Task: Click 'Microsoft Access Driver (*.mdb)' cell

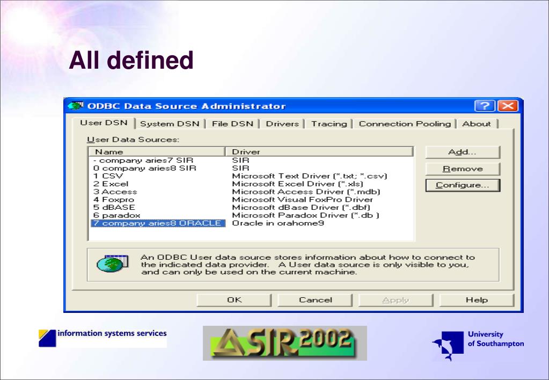Action: click(x=306, y=192)
